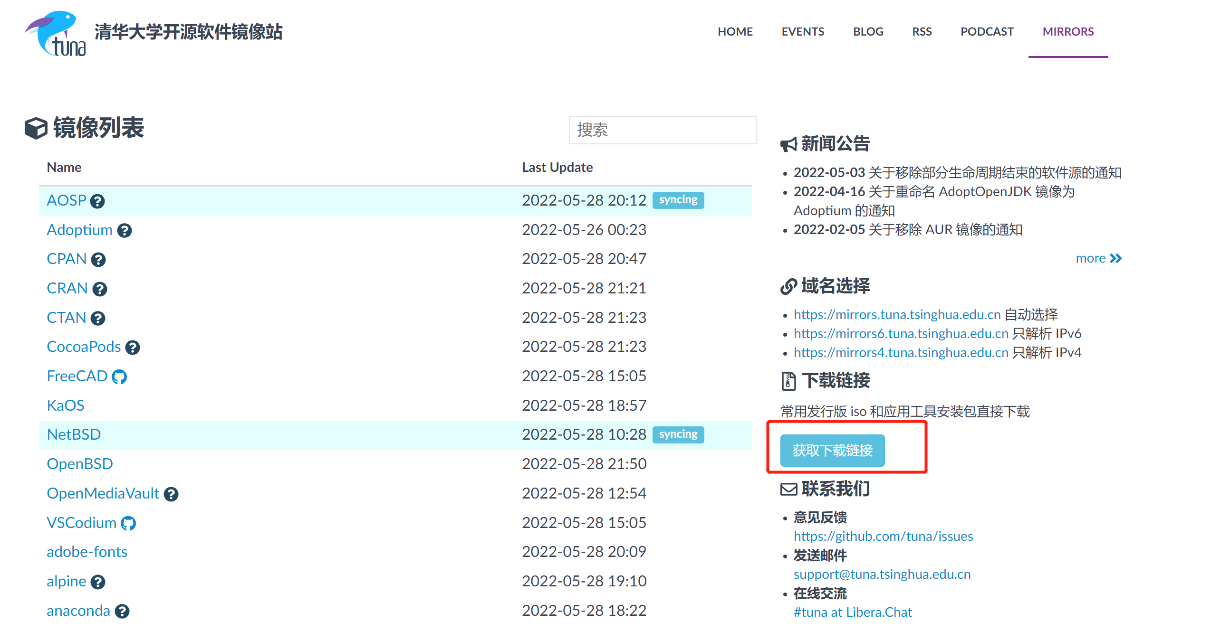Click the help icon next to OpenMediaVault

pos(171,494)
